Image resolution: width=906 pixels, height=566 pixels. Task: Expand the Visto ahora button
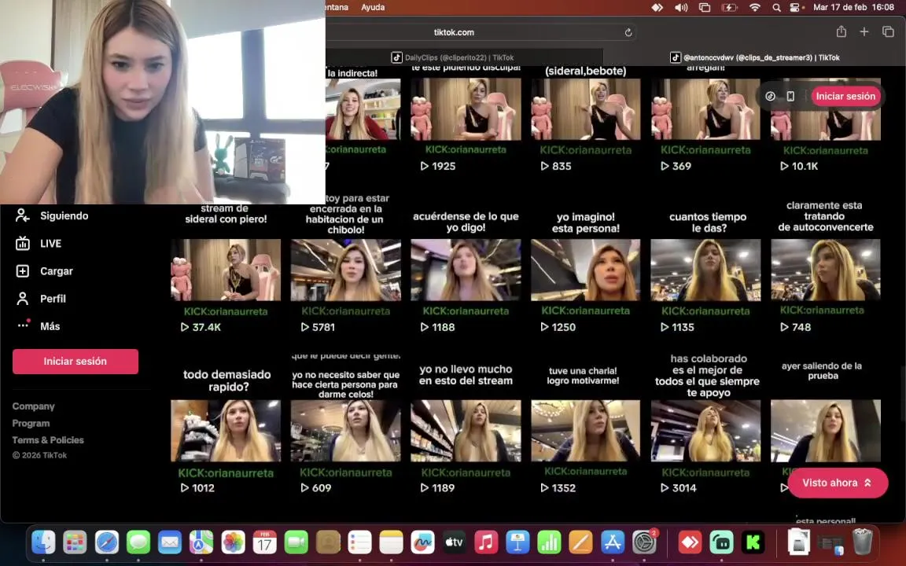(838, 483)
